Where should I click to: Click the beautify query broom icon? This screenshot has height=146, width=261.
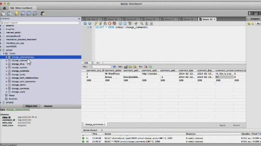click(136, 24)
